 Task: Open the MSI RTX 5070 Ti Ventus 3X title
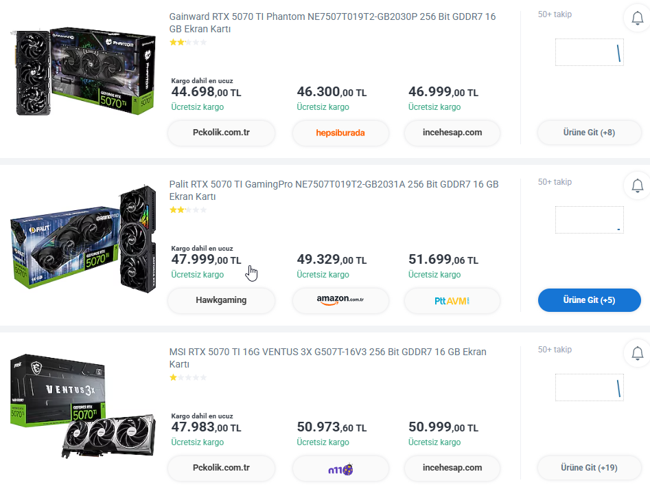tap(327, 358)
